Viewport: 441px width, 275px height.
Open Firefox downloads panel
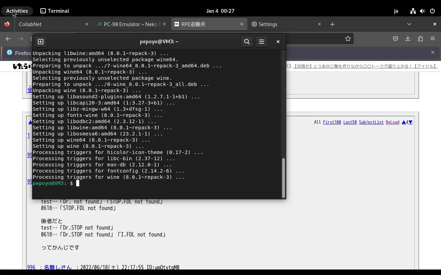click(x=408, y=39)
